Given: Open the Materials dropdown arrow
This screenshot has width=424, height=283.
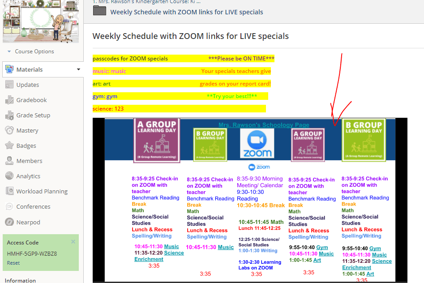Looking at the screenshot, I should [78, 69].
